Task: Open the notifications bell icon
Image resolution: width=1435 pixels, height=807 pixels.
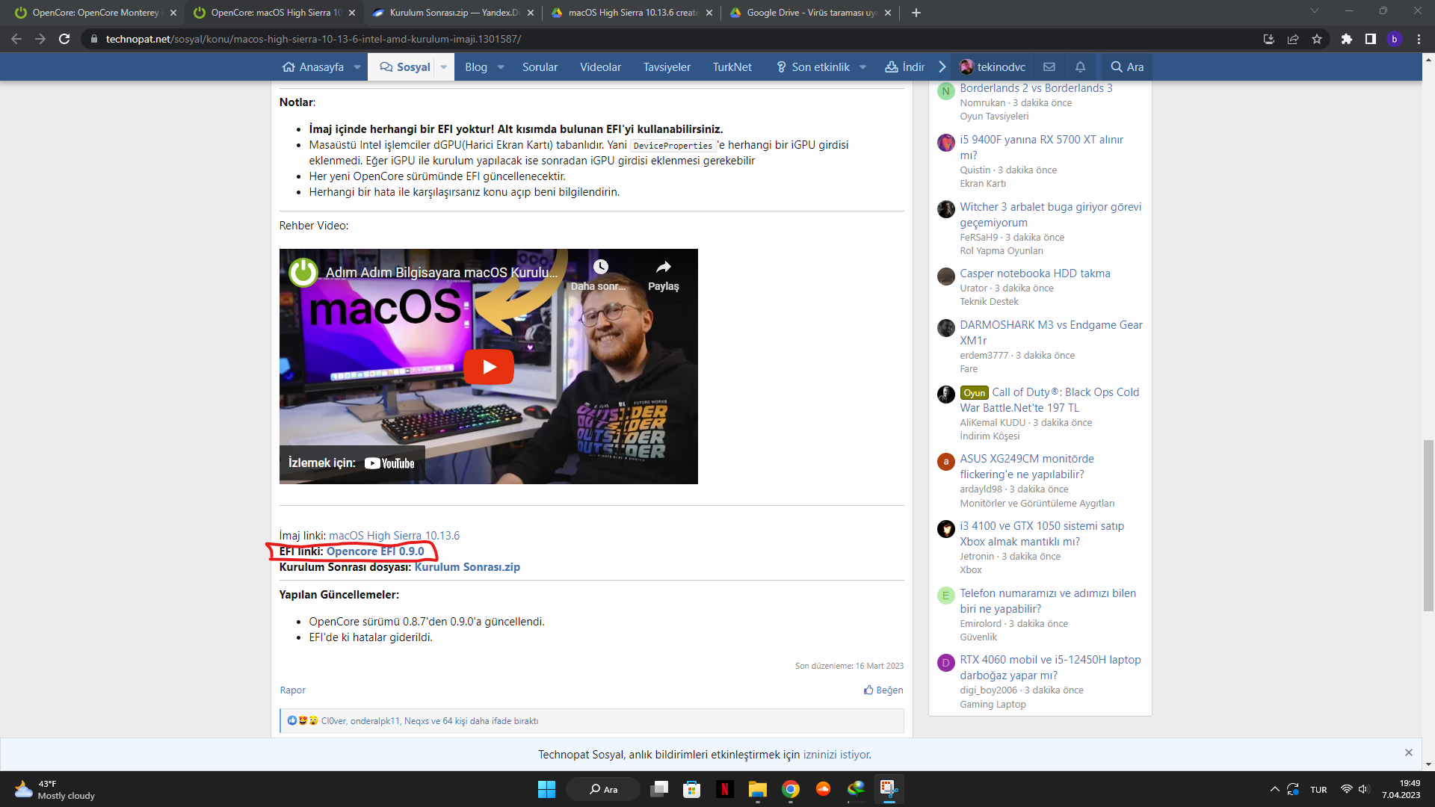Action: (1080, 67)
